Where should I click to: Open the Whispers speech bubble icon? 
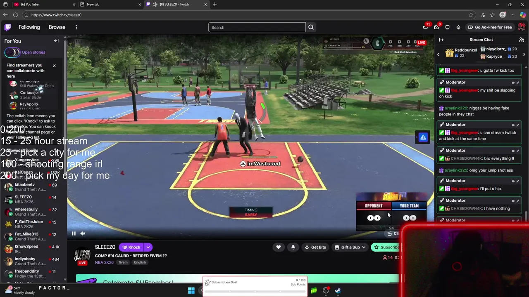click(447, 27)
